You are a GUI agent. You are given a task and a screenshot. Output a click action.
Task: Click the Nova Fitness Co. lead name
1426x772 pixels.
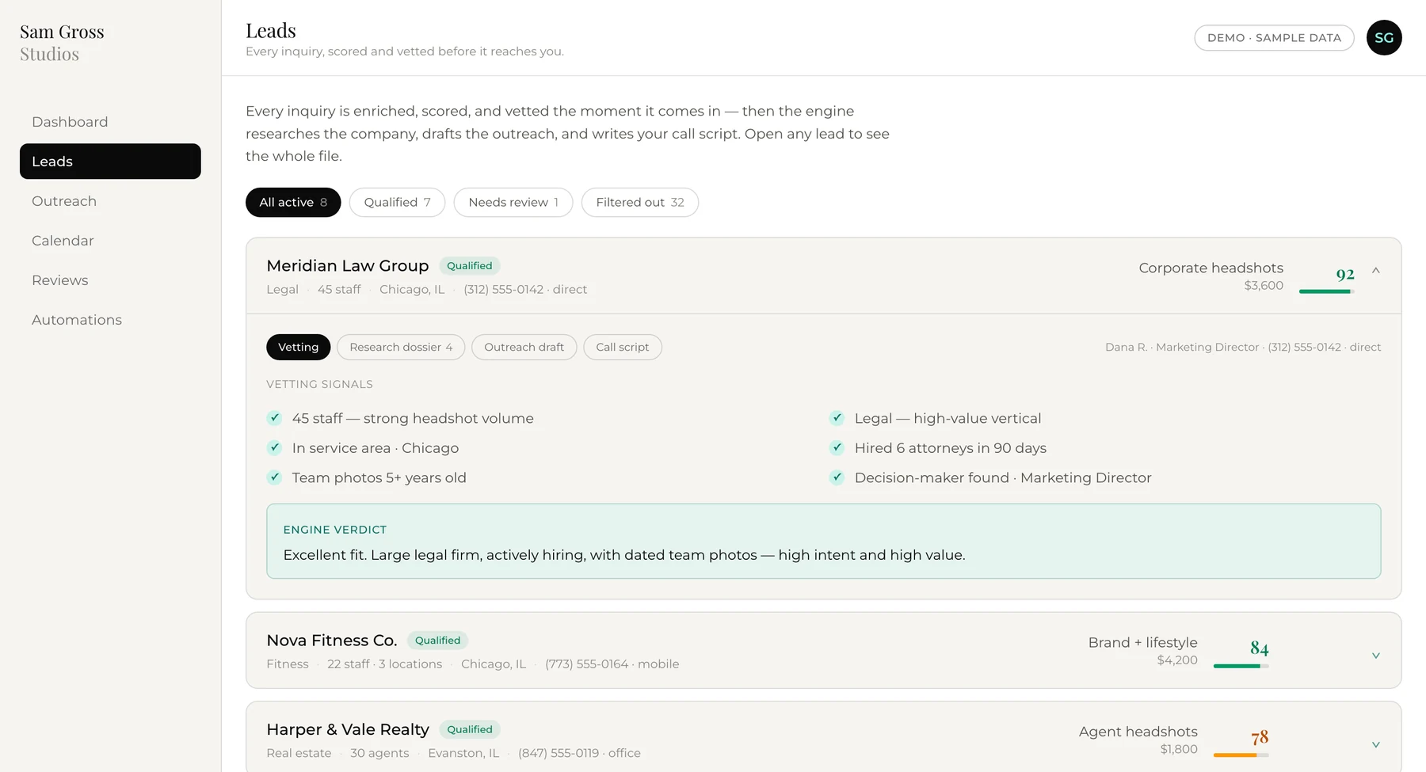[332, 641]
